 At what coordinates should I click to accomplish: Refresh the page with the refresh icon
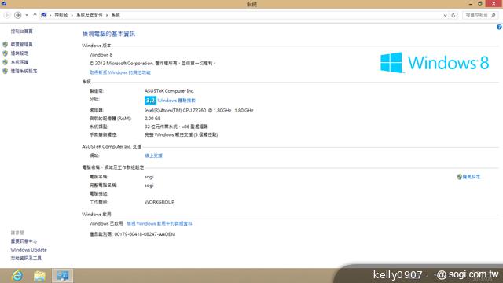pyautogui.click(x=453, y=15)
